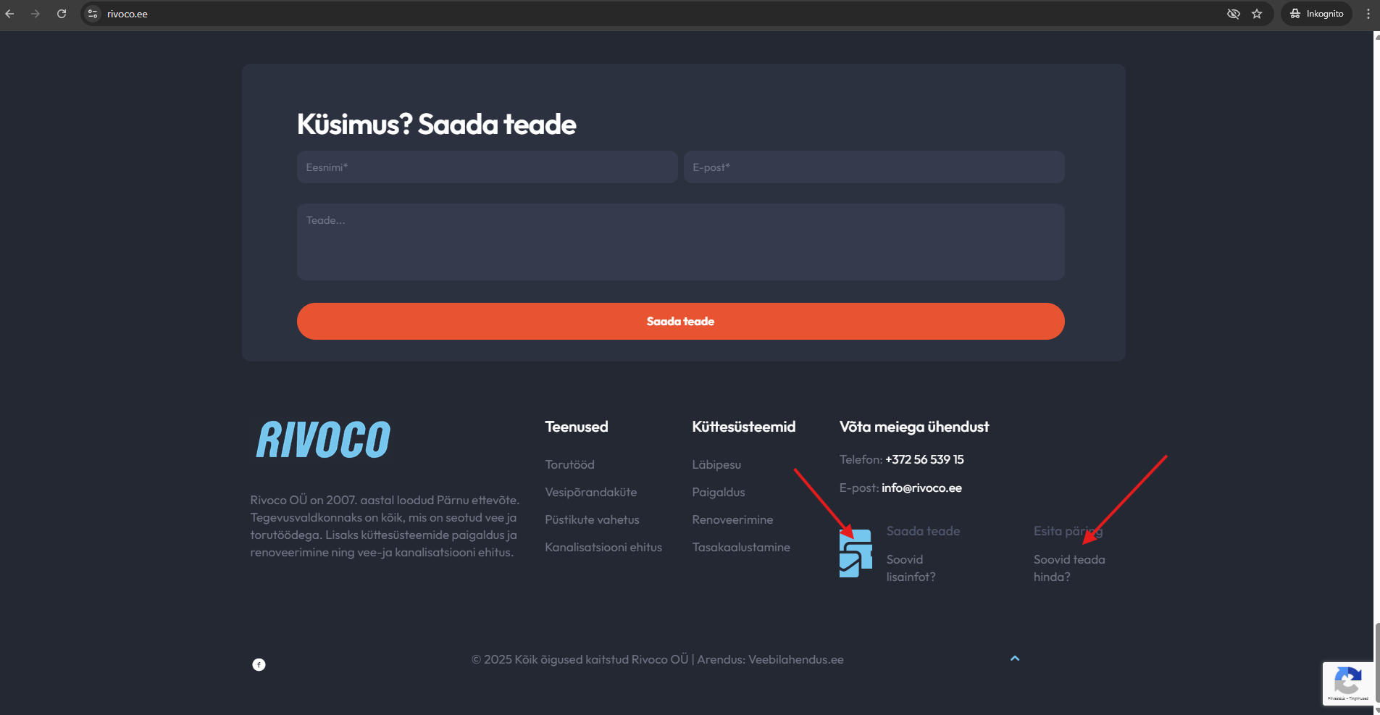Click into the Teade message textarea

tap(680, 242)
